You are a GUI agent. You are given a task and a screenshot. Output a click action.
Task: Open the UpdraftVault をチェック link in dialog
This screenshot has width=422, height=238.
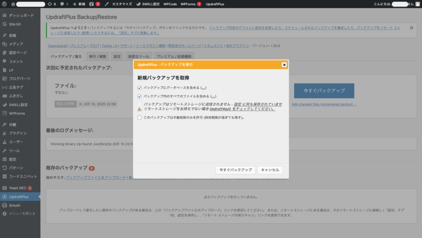(x=242, y=109)
